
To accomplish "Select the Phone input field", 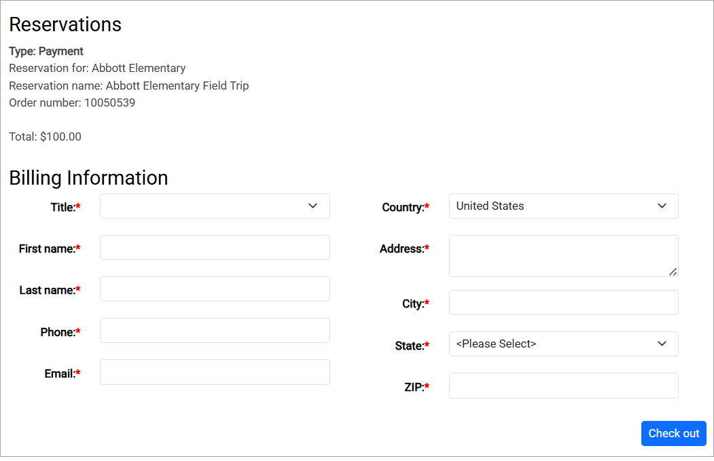I will [x=215, y=331].
